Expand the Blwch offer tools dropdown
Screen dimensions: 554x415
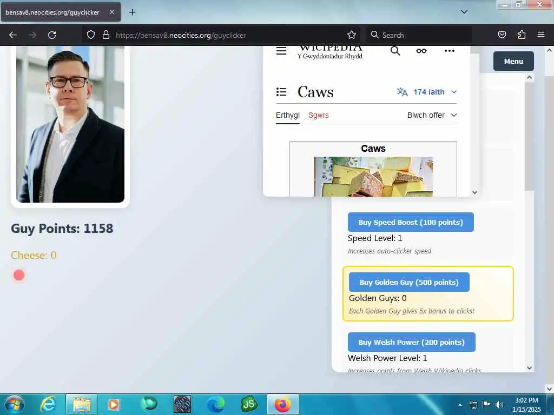click(432, 115)
